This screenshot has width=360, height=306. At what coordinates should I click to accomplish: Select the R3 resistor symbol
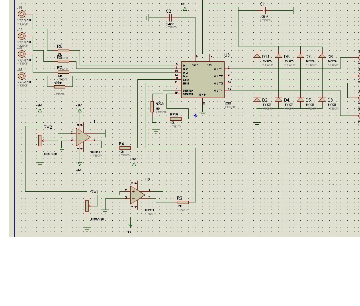[183, 202]
